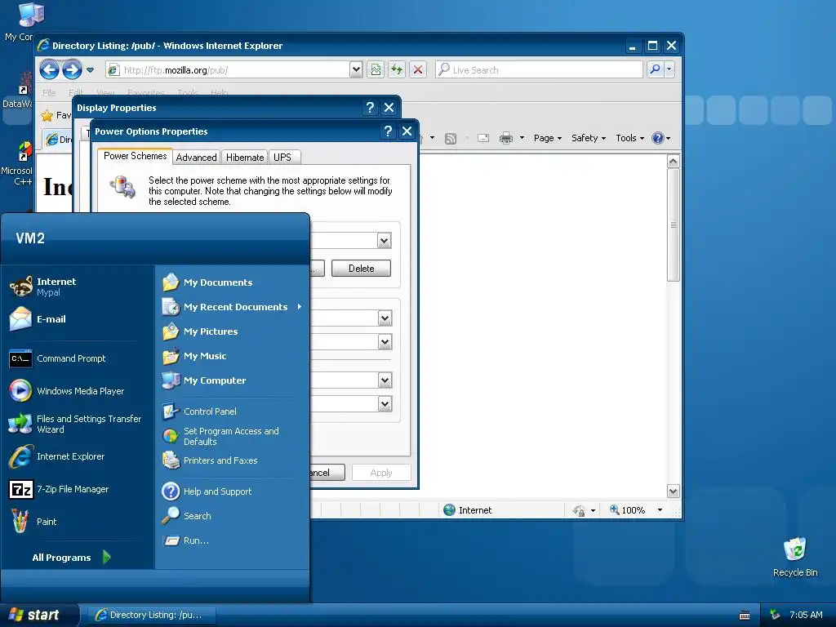836x627 pixels.
Task: Click the Stop loading red X icon
Action: click(x=418, y=69)
